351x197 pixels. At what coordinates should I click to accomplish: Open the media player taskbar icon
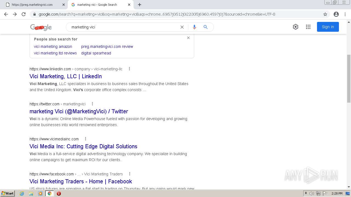coord(40,193)
